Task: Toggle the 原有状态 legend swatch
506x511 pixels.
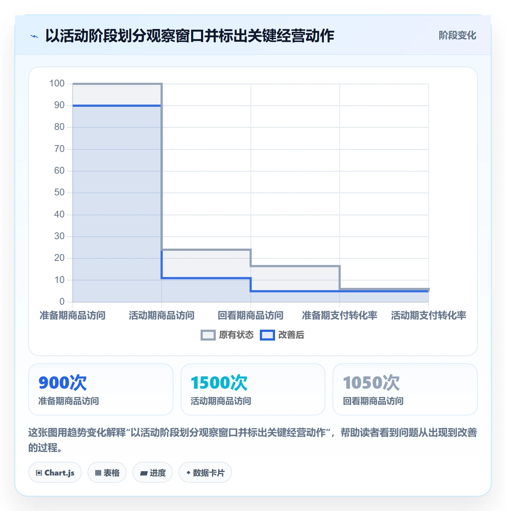Action: click(208, 335)
